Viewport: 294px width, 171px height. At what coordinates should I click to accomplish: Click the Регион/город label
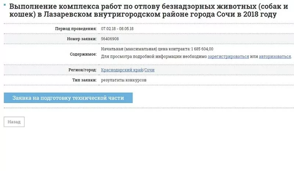point(82,70)
